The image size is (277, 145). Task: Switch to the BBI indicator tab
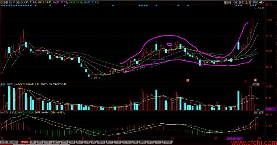coord(135,142)
